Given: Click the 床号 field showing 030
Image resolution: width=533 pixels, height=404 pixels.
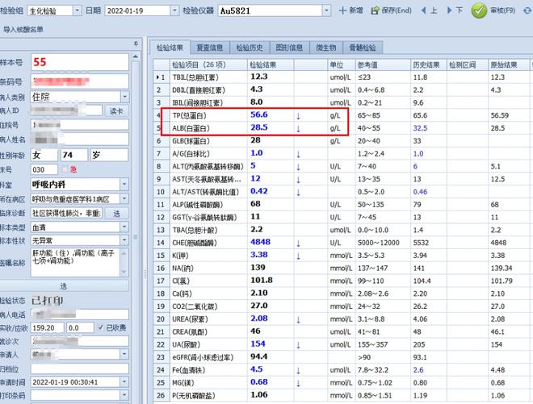Looking at the screenshot, I should click(44, 169).
